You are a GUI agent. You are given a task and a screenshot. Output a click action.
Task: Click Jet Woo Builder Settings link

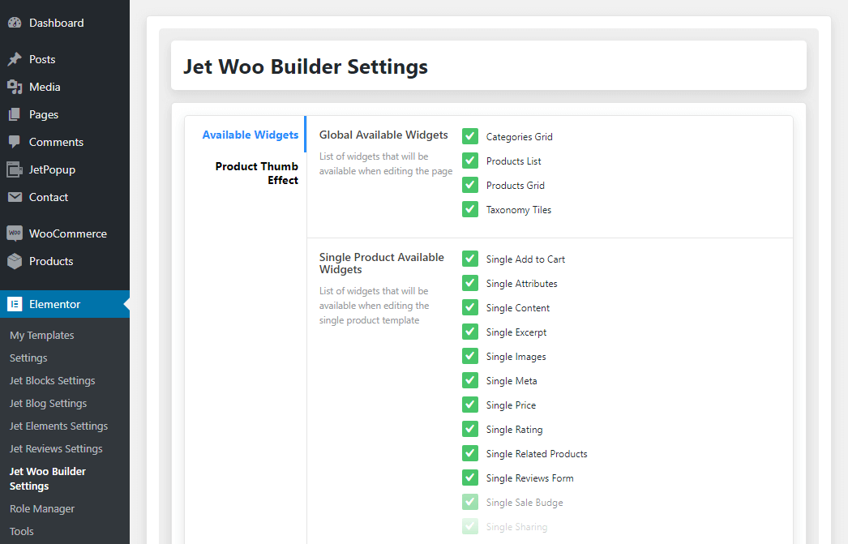click(x=48, y=478)
